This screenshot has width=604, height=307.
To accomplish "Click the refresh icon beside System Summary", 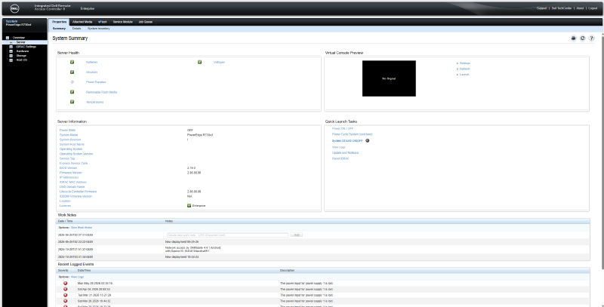I will [x=582, y=38].
